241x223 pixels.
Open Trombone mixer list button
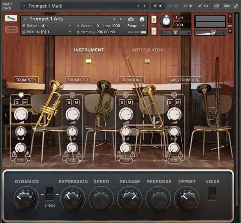tap(126, 161)
